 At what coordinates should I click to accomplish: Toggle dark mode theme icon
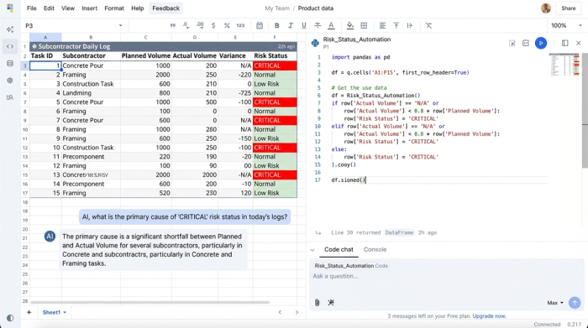pyautogui.click(x=10, y=318)
